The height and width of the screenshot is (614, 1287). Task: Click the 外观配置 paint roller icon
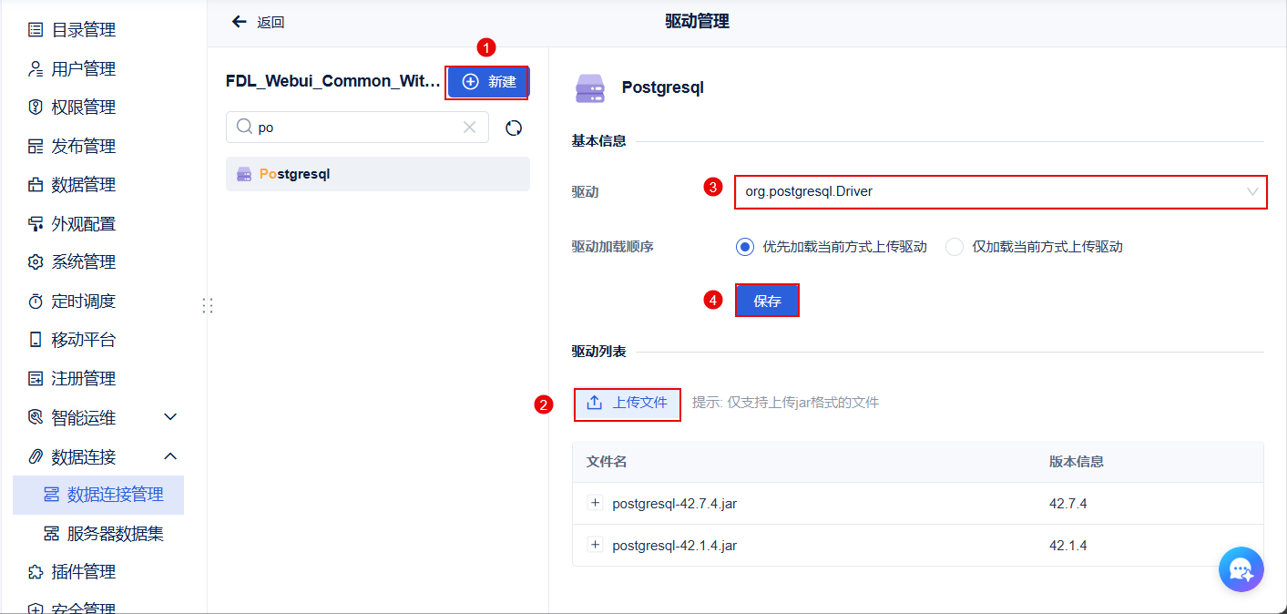36,224
